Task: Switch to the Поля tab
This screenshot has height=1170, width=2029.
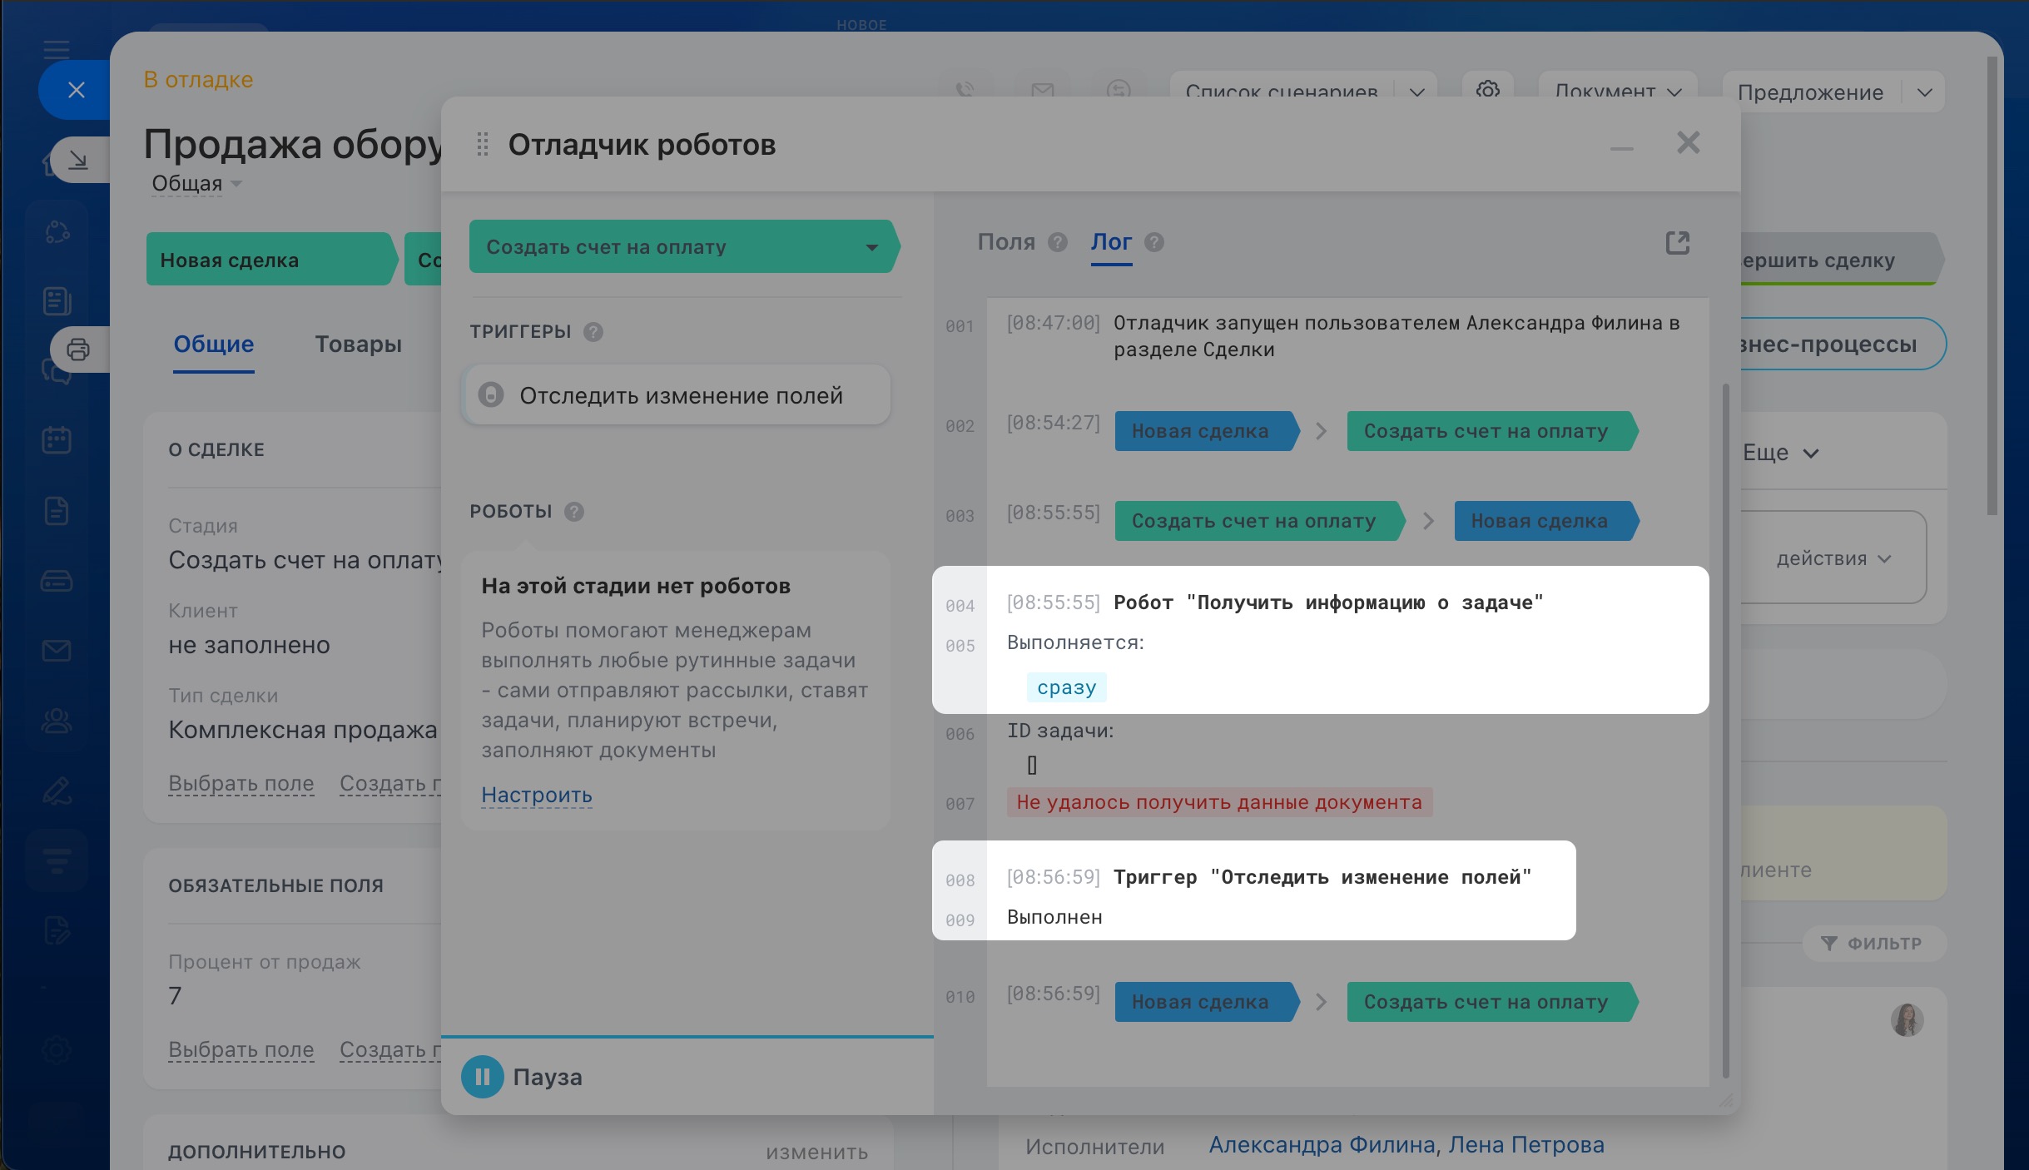Action: pos(1005,242)
